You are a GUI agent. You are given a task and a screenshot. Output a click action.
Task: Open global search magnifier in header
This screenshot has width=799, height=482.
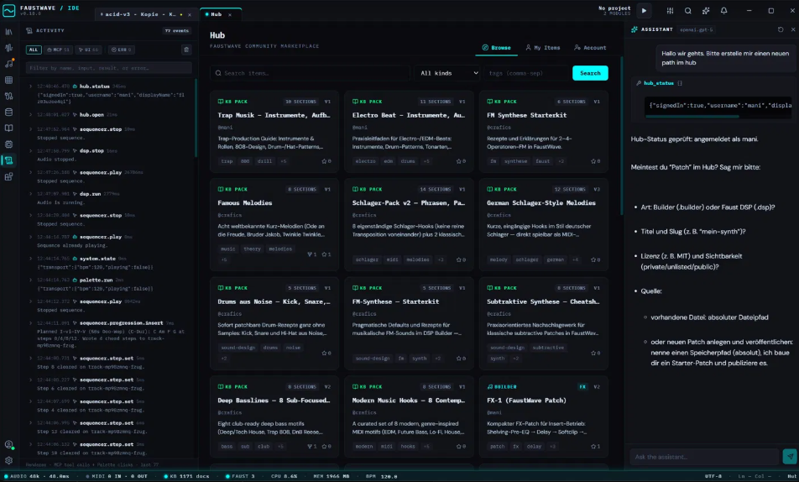(x=688, y=11)
